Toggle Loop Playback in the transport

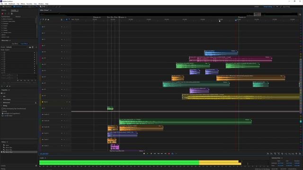click(172, 153)
